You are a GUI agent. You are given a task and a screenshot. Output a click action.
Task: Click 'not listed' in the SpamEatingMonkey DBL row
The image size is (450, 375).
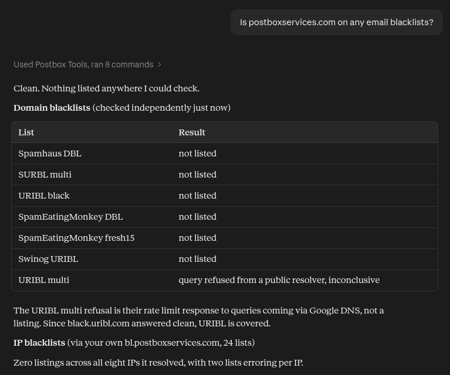pos(198,217)
